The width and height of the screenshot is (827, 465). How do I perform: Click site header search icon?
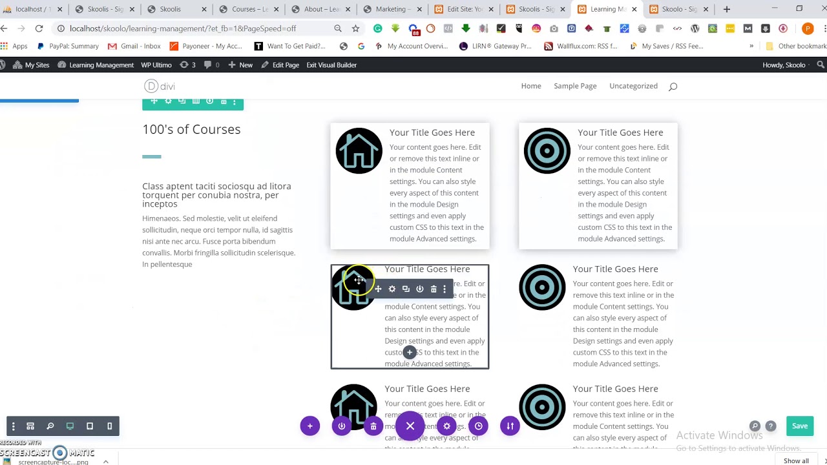click(673, 87)
